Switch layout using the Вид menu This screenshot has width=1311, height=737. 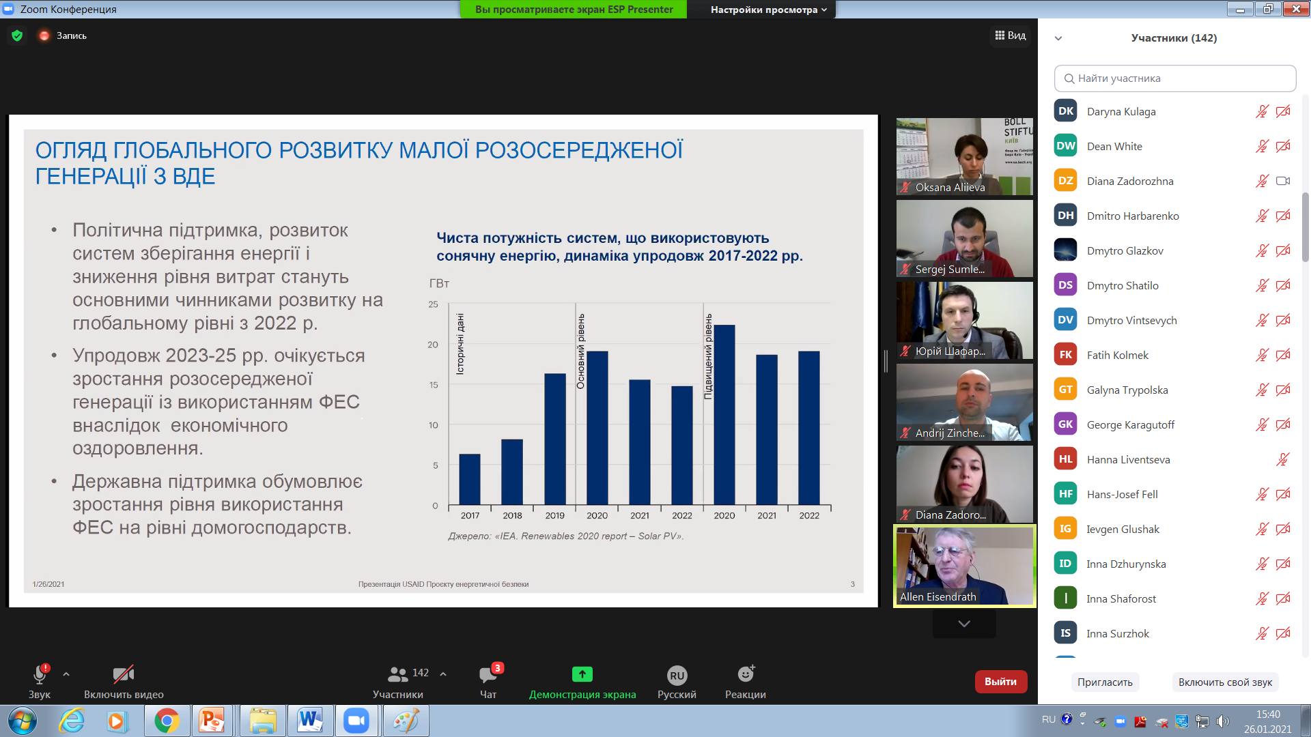[x=1011, y=35]
